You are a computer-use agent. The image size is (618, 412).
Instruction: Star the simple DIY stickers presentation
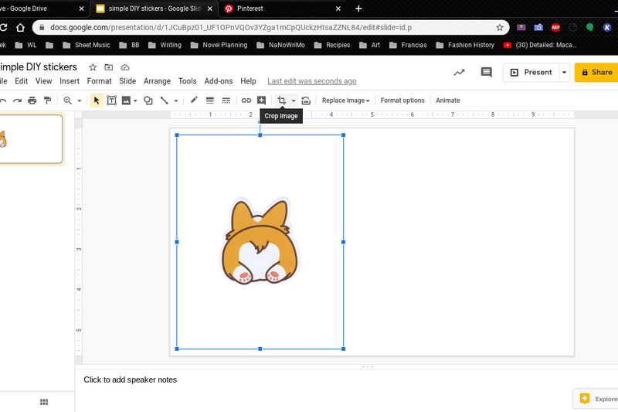click(93, 67)
